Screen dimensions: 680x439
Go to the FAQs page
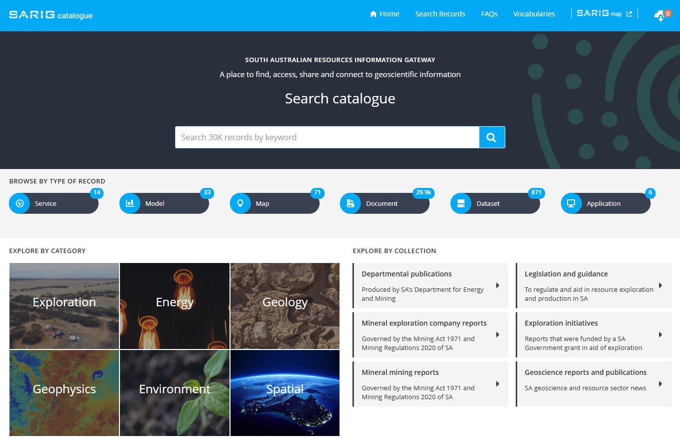(489, 14)
